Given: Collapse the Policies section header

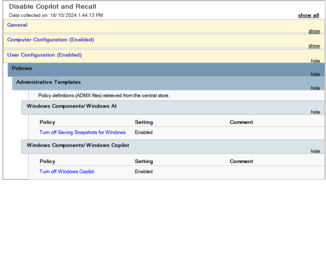Looking at the screenshot, I should click(x=22, y=68).
